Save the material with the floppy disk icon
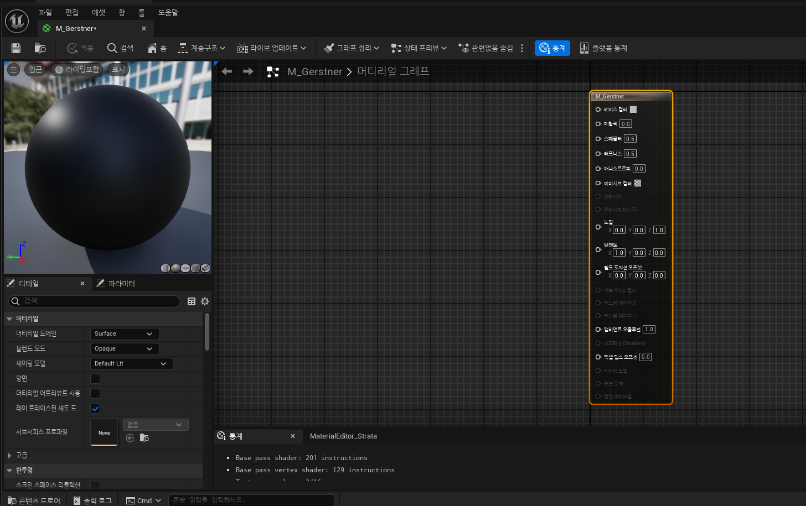806x506 pixels. pos(16,48)
